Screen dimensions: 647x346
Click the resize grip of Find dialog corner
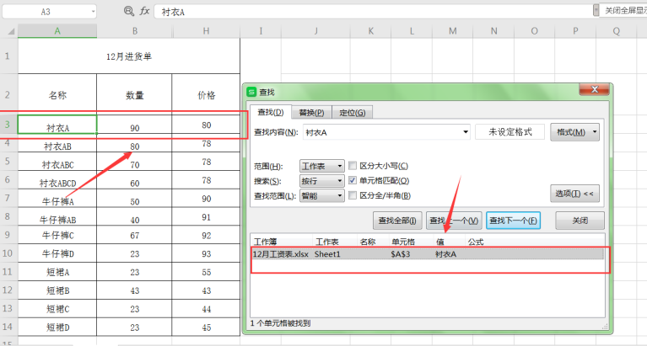(x=605, y=326)
